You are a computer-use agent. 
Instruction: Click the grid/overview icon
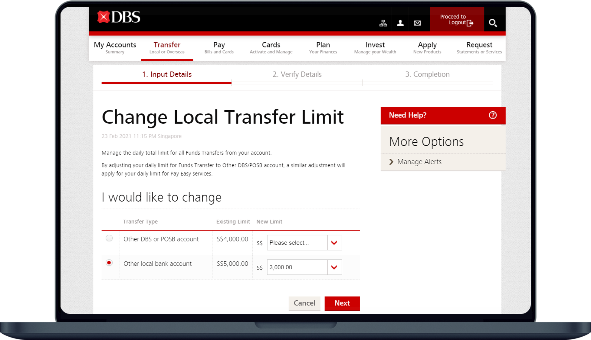[x=383, y=23]
